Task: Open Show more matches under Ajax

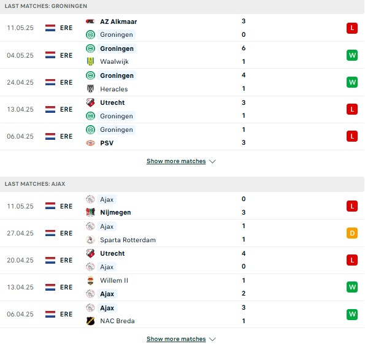Action: click(x=176, y=339)
